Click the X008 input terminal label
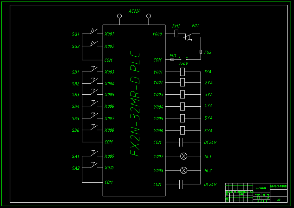 109,130
